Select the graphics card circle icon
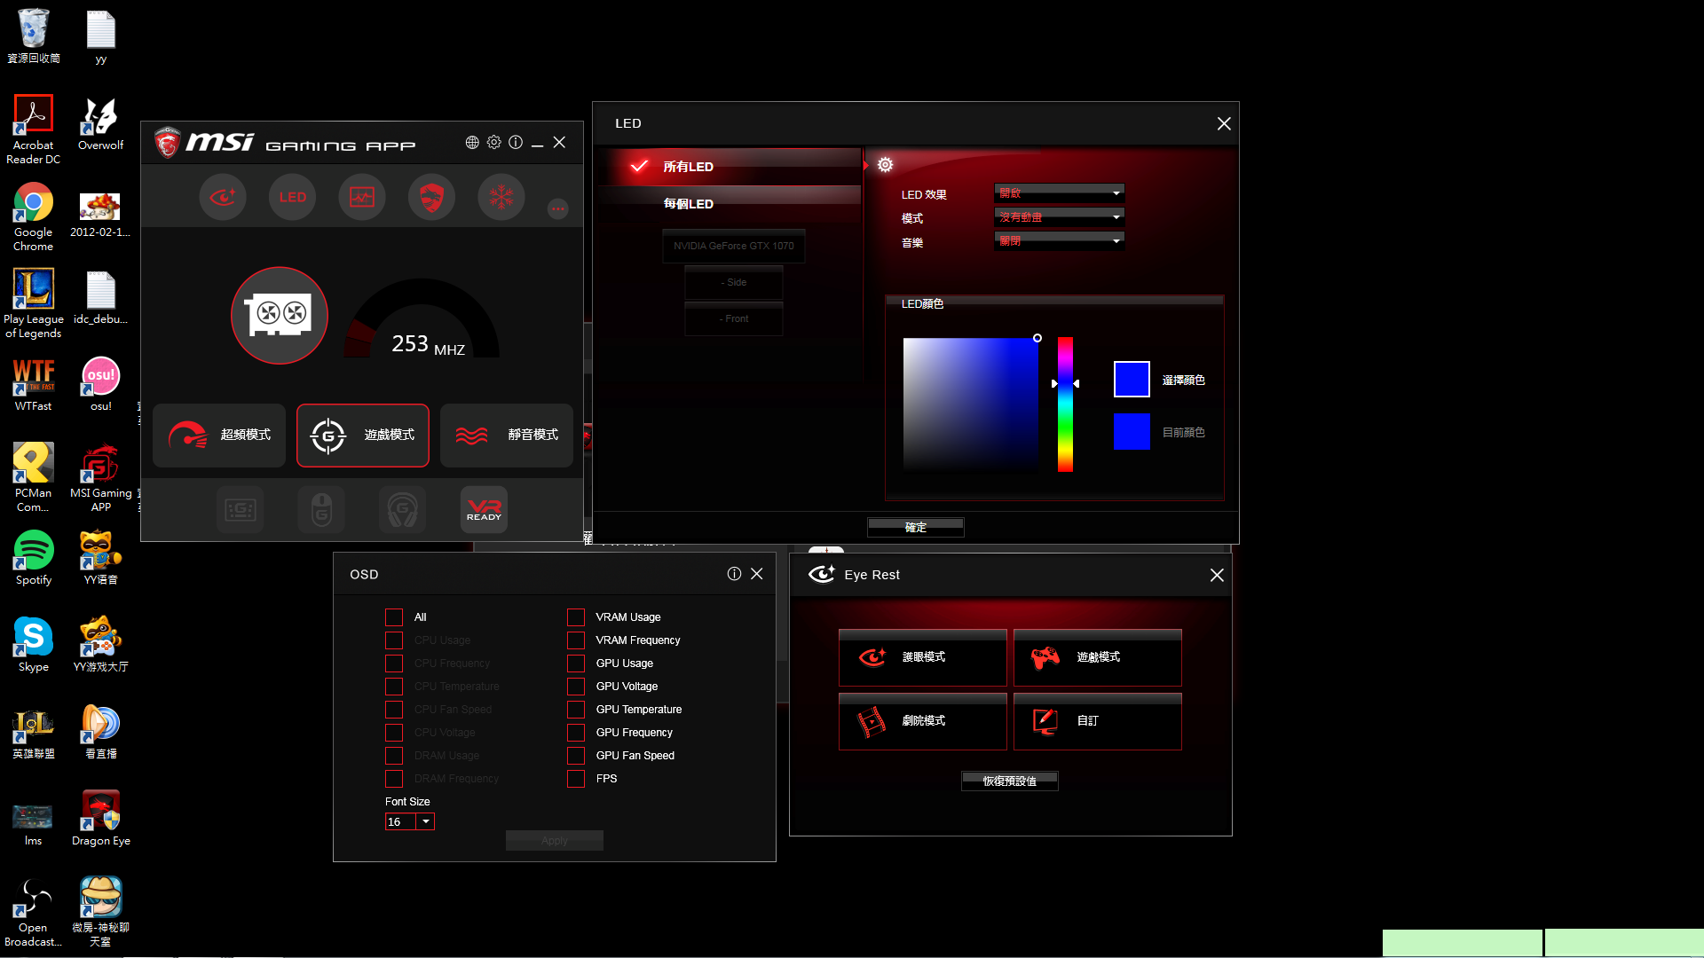 (x=280, y=315)
